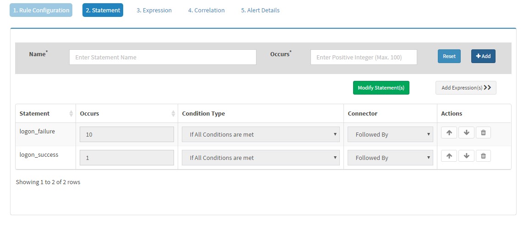
Task: Switch to the Expression step
Action: click(x=154, y=11)
